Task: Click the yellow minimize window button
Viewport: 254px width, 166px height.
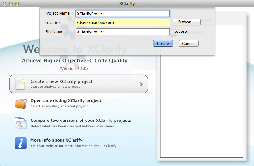Action: (11, 3)
